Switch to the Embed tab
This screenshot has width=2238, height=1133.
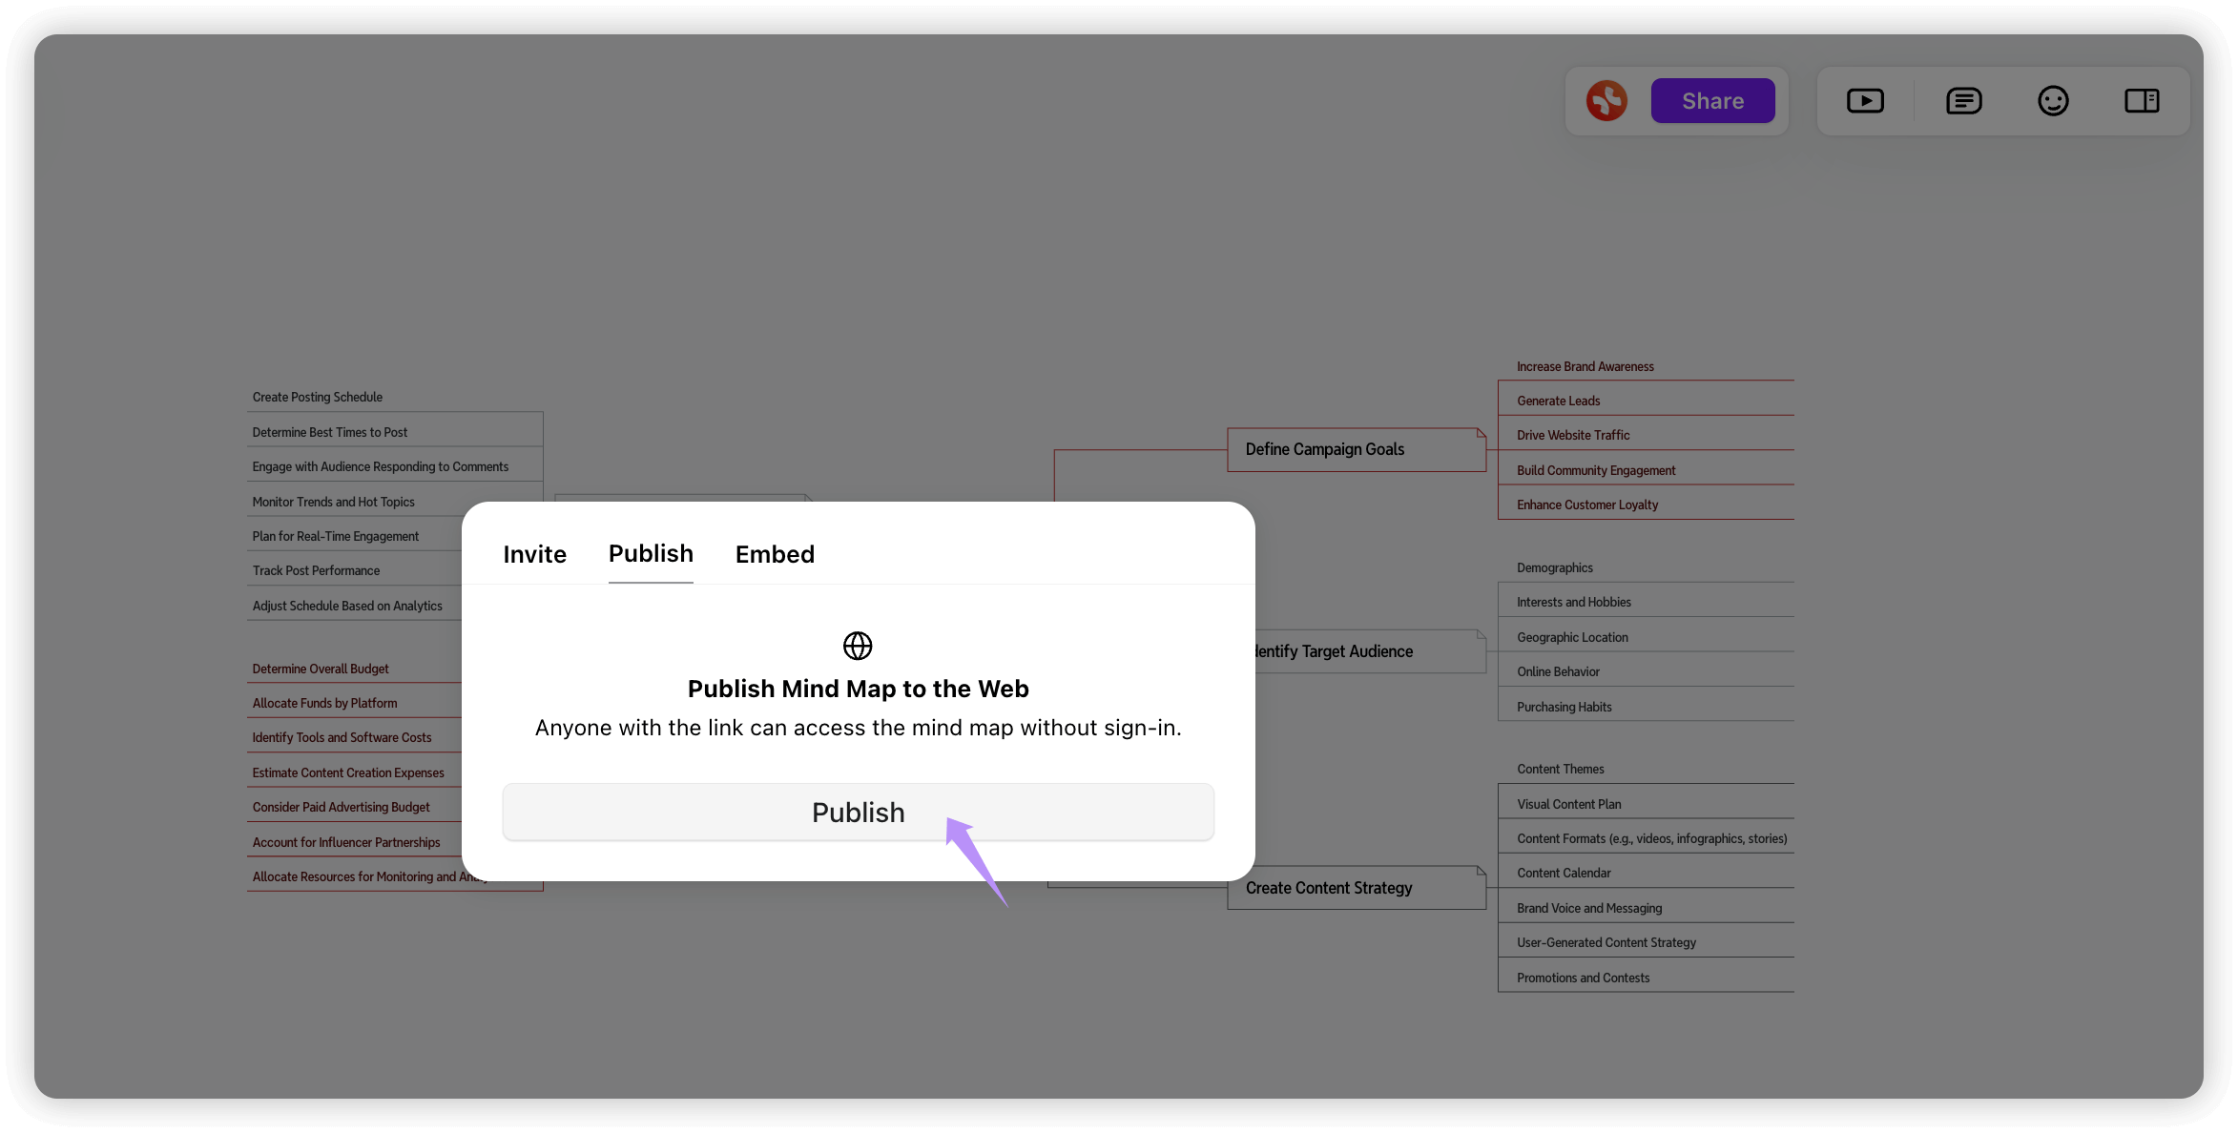point(775,554)
